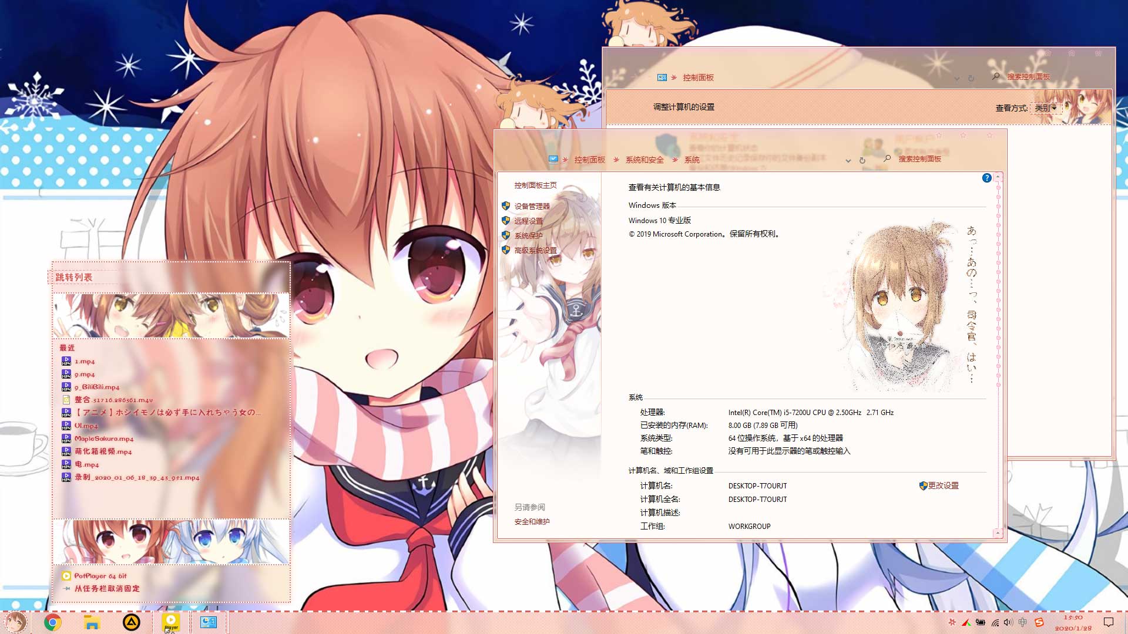This screenshot has width=1128, height=634.
Task: Check battery status in system tray
Action: point(981,622)
